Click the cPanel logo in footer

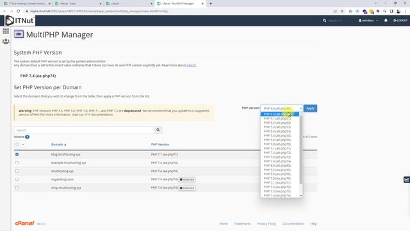click(24, 223)
